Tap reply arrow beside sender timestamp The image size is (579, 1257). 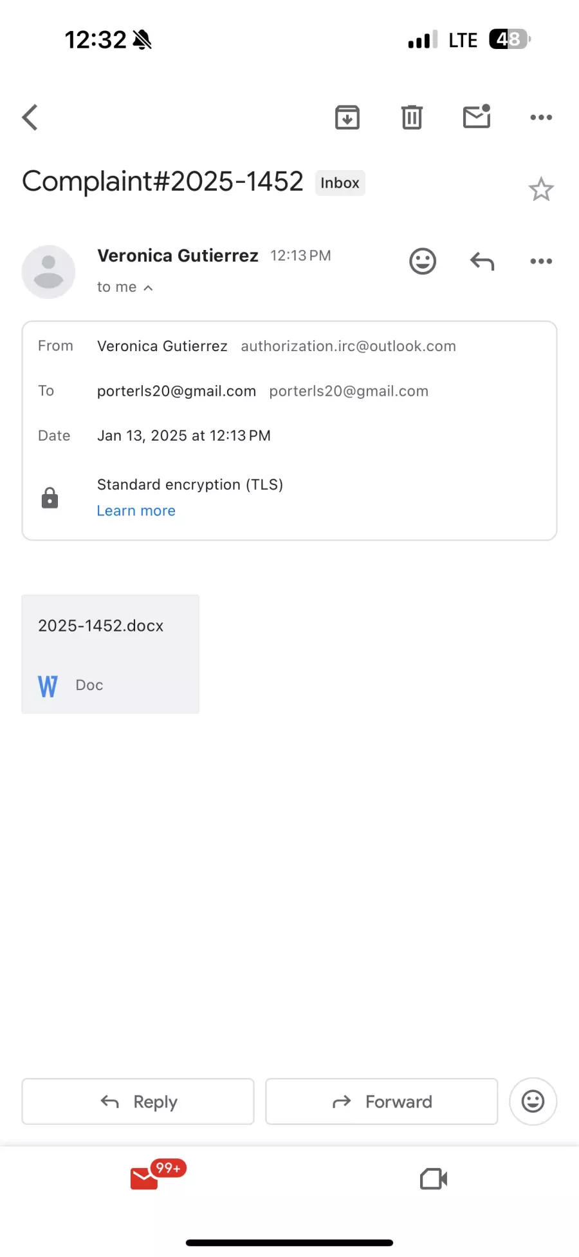tap(482, 261)
